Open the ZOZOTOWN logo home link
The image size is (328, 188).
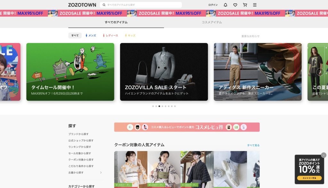(x=82, y=5)
